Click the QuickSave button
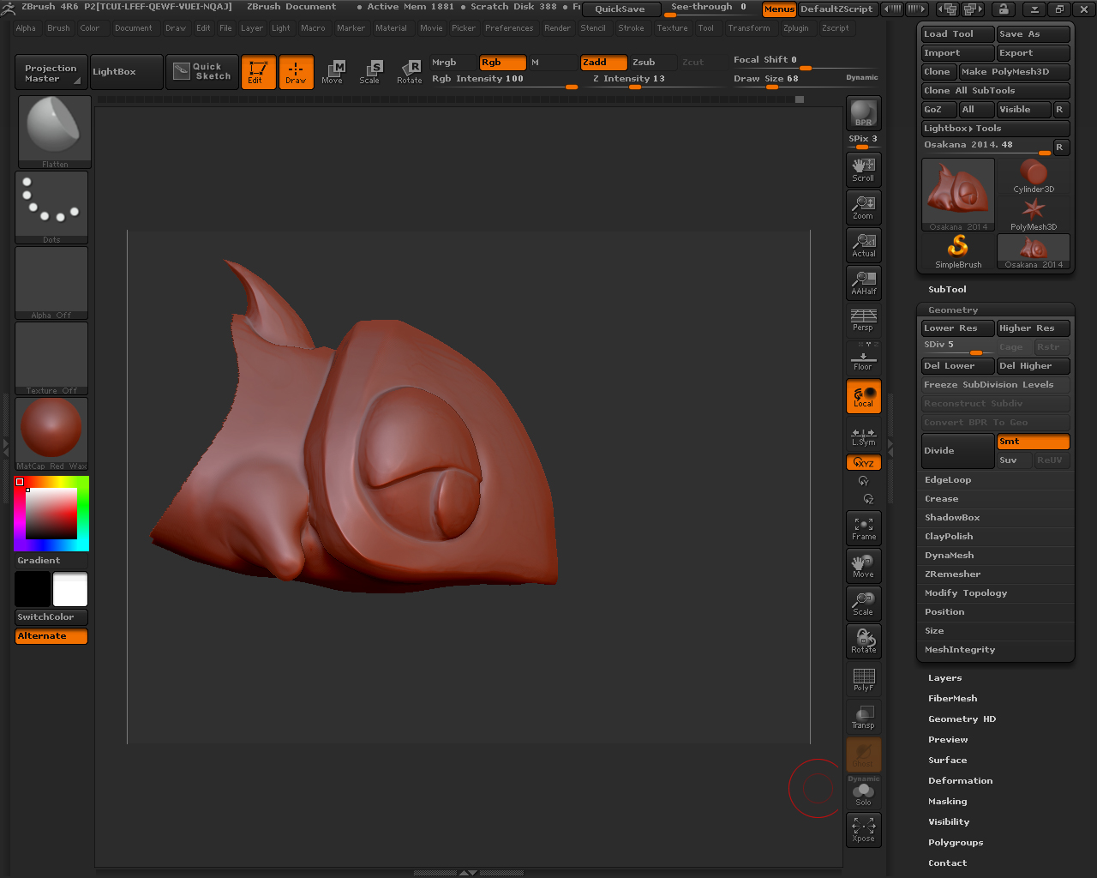Viewport: 1097px width, 878px height. click(620, 9)
